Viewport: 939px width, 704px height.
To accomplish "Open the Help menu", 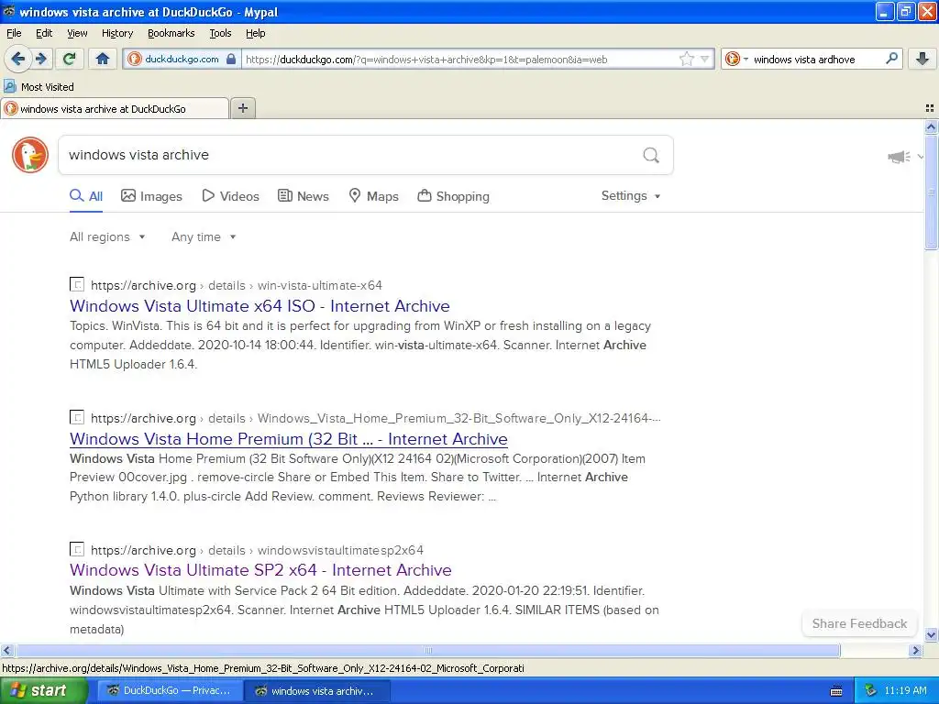I will (x=255, y=33).
